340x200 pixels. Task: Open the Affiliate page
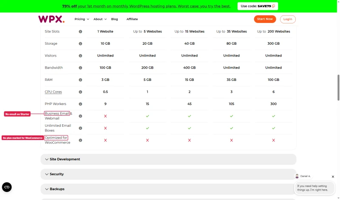point(132,19)
